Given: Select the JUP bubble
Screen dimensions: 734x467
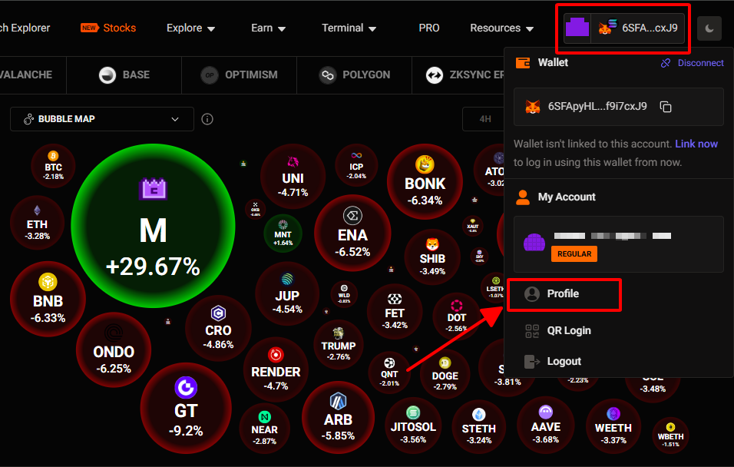Looking at the screenshot, I should click(287, 293).
